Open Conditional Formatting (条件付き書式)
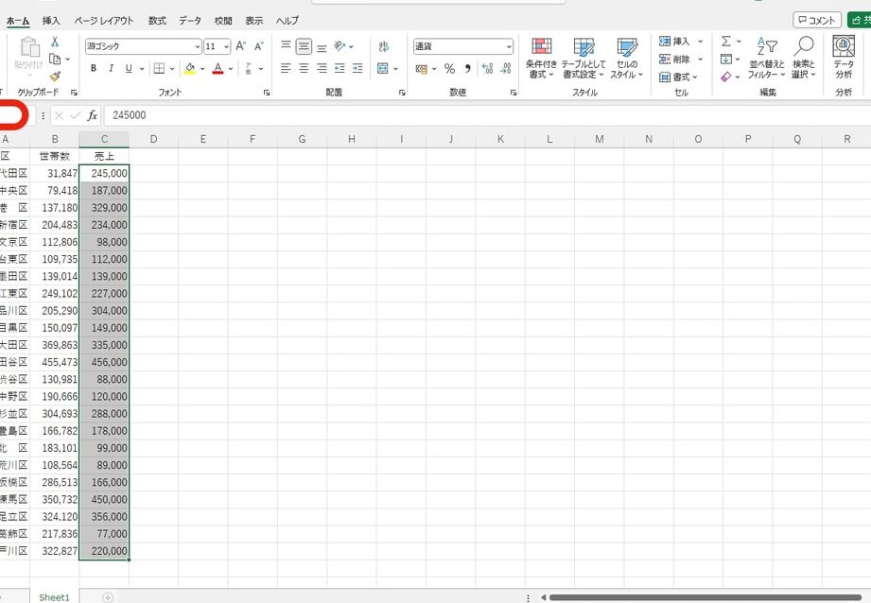Viewport: 871px width, 603px height. (541, 59)
